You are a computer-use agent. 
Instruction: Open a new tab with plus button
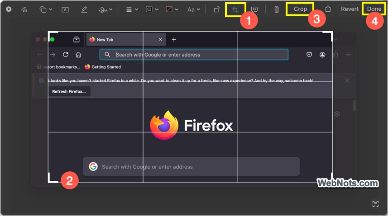coord(174,39)
